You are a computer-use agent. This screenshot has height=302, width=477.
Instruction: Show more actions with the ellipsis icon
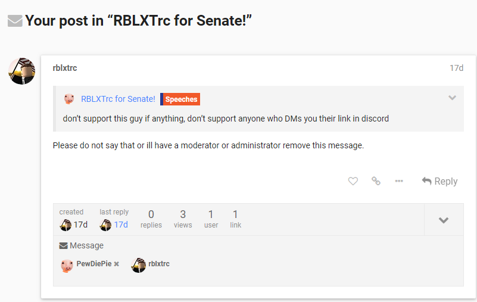[399, 181]
